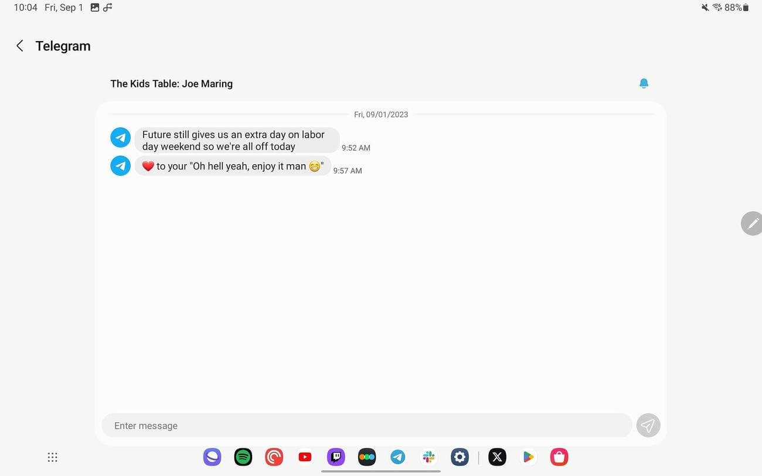Open Spotify from the dock
This screenshot has height=476, width=762.
pos(243,457)
